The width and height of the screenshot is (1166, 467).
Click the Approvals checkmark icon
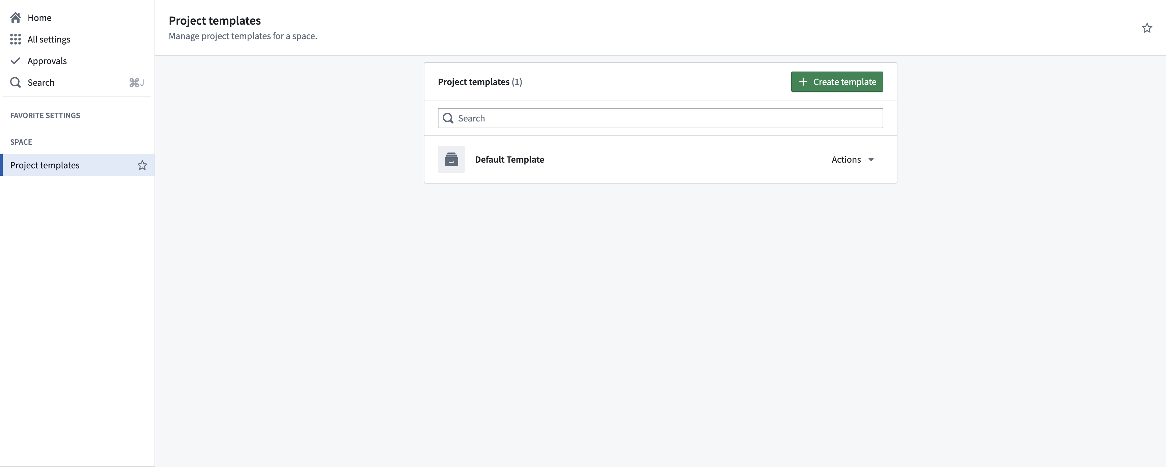16,61
